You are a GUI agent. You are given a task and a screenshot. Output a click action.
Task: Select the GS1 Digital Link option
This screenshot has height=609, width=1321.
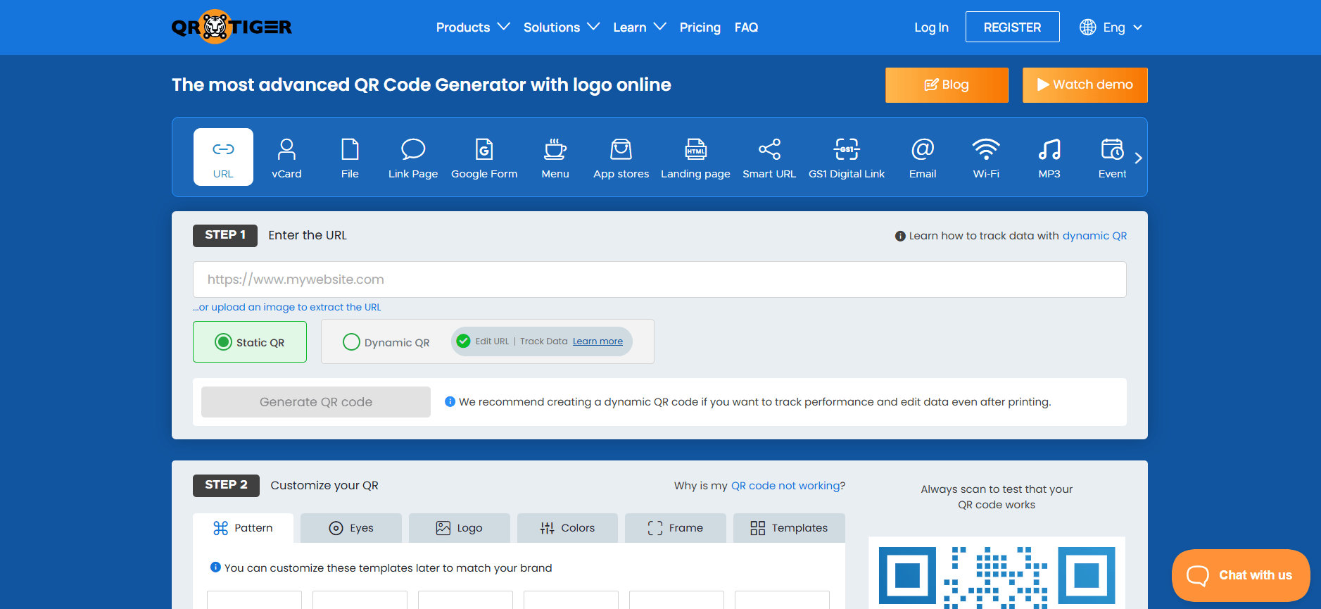tap(847, 157)
